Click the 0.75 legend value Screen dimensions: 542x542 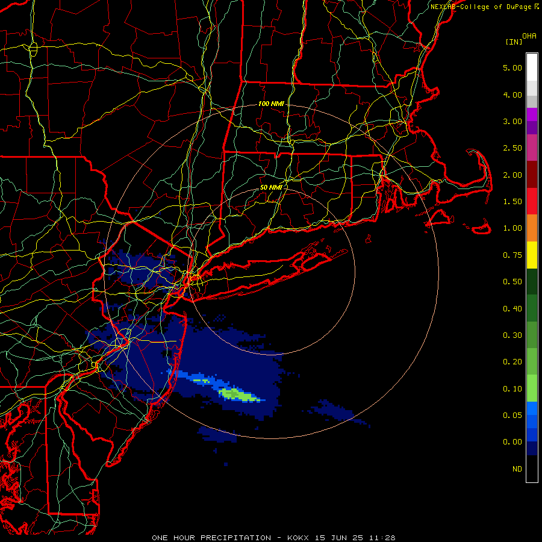(512, 255)
